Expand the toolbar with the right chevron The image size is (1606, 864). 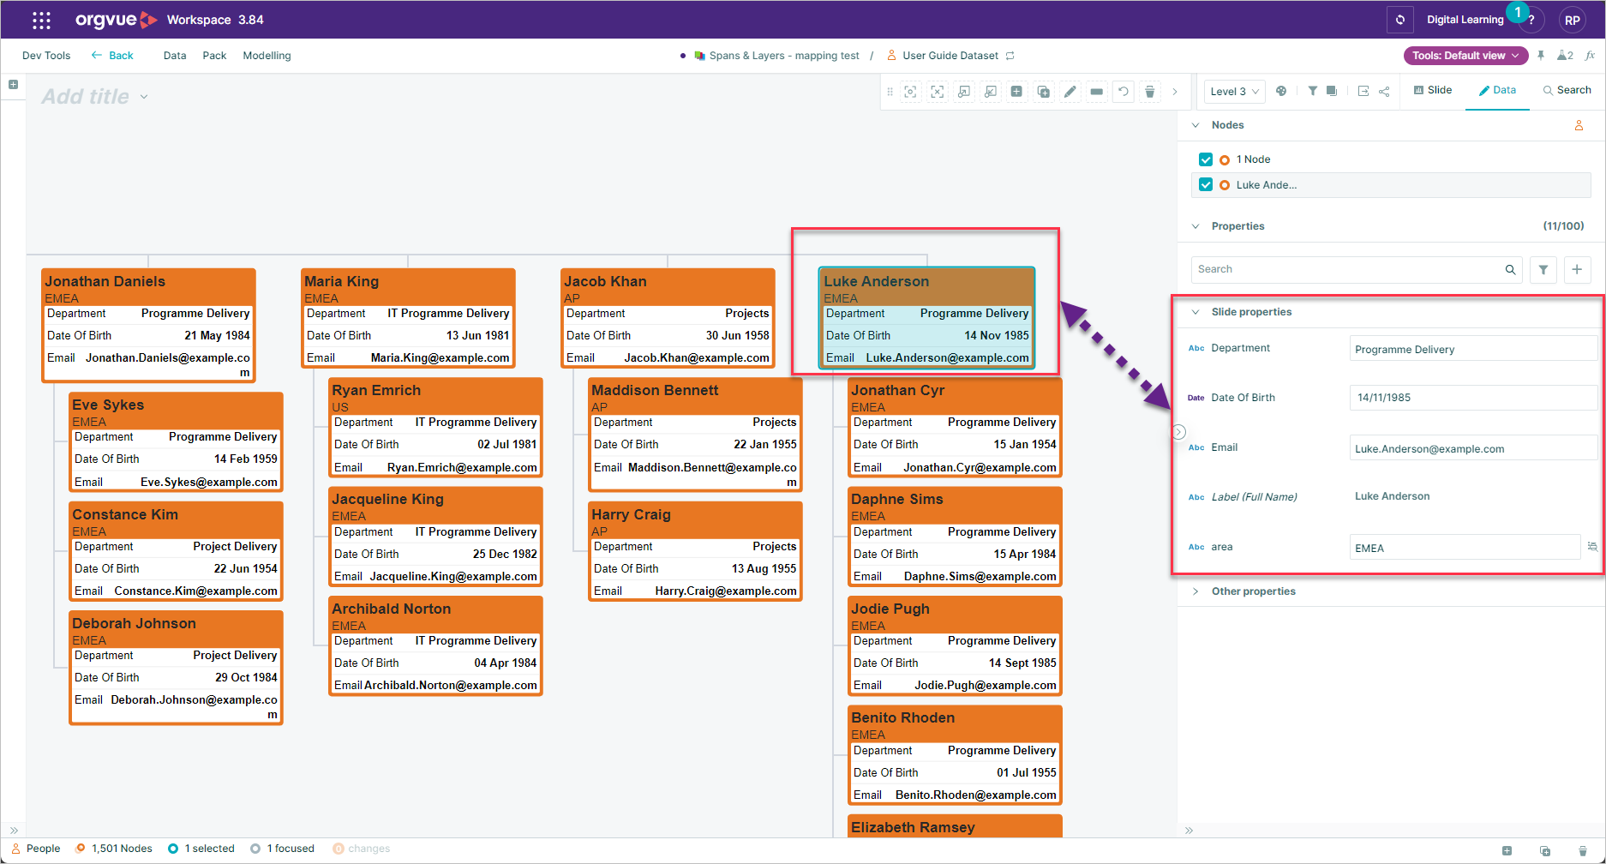[x=1175, y=92]
